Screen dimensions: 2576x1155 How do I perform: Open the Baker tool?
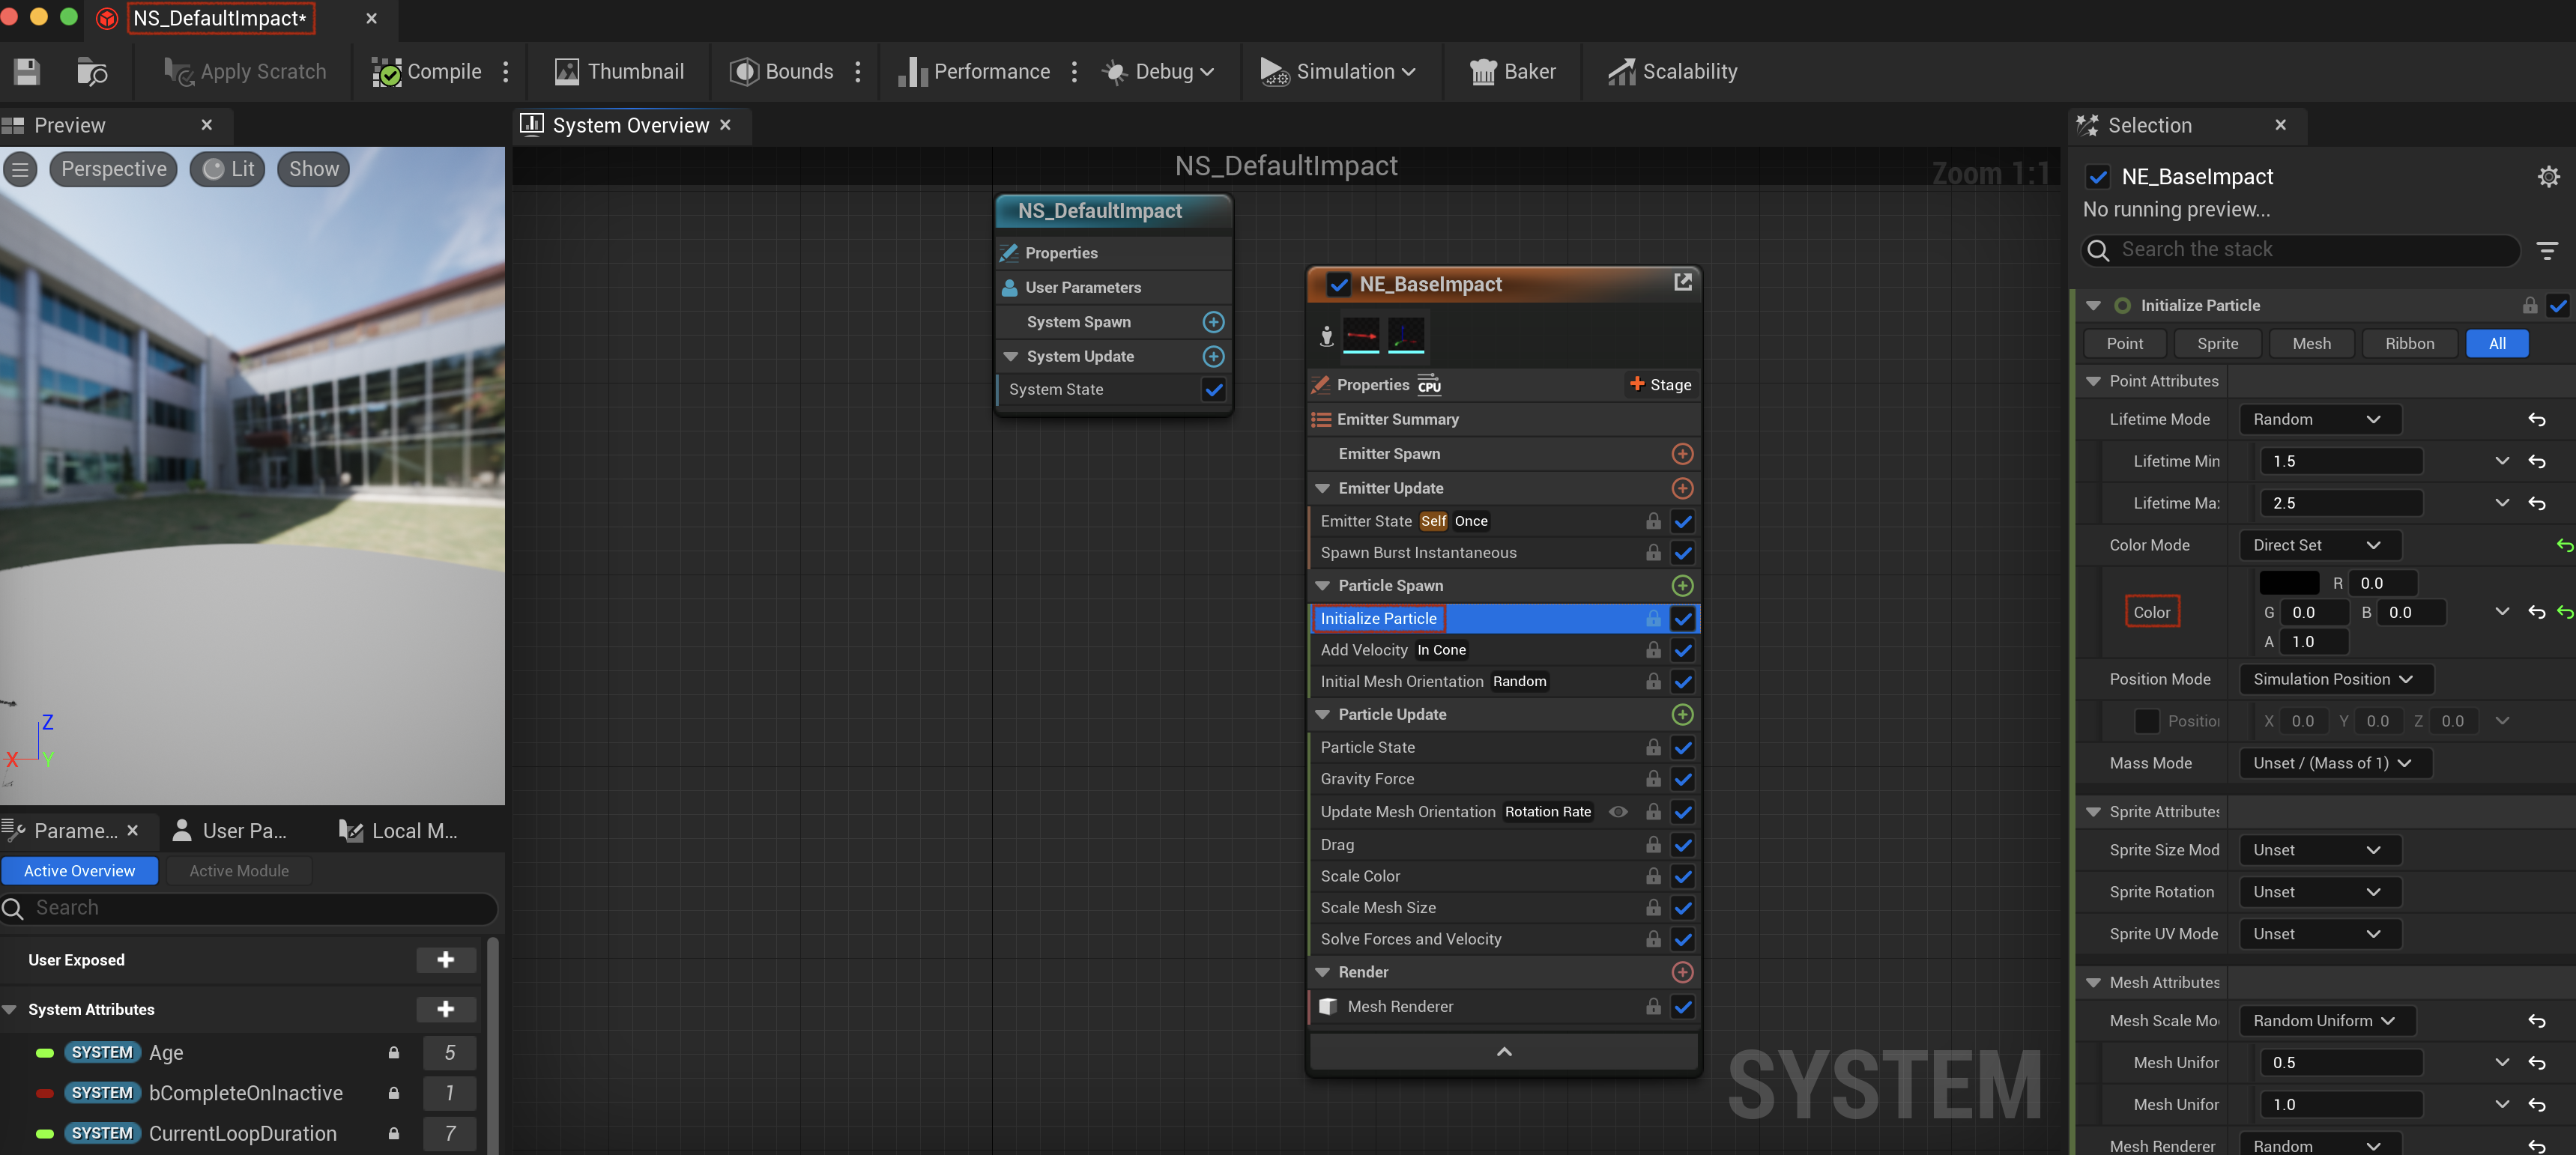click(1513, 71)
